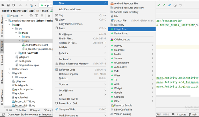Screen dimensions: 199x117
Task: Click the Git commit checkmark icon
Action: [159, 5]
